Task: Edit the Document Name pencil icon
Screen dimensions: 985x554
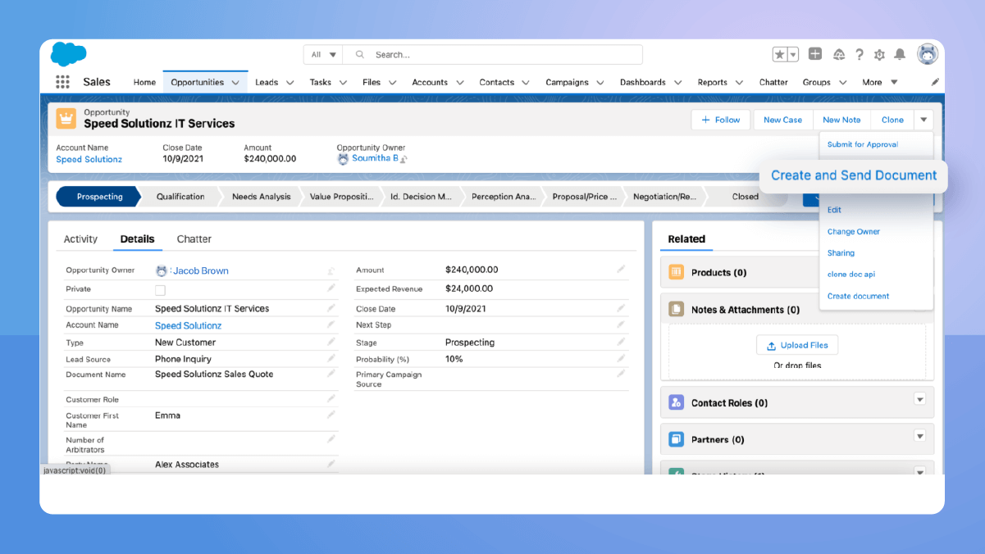Action: (331, 373)
